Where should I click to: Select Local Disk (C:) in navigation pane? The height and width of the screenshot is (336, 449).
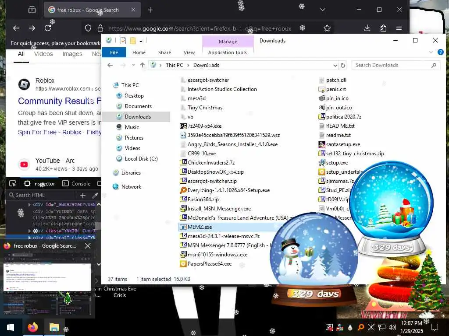click(x=141, y=158)
